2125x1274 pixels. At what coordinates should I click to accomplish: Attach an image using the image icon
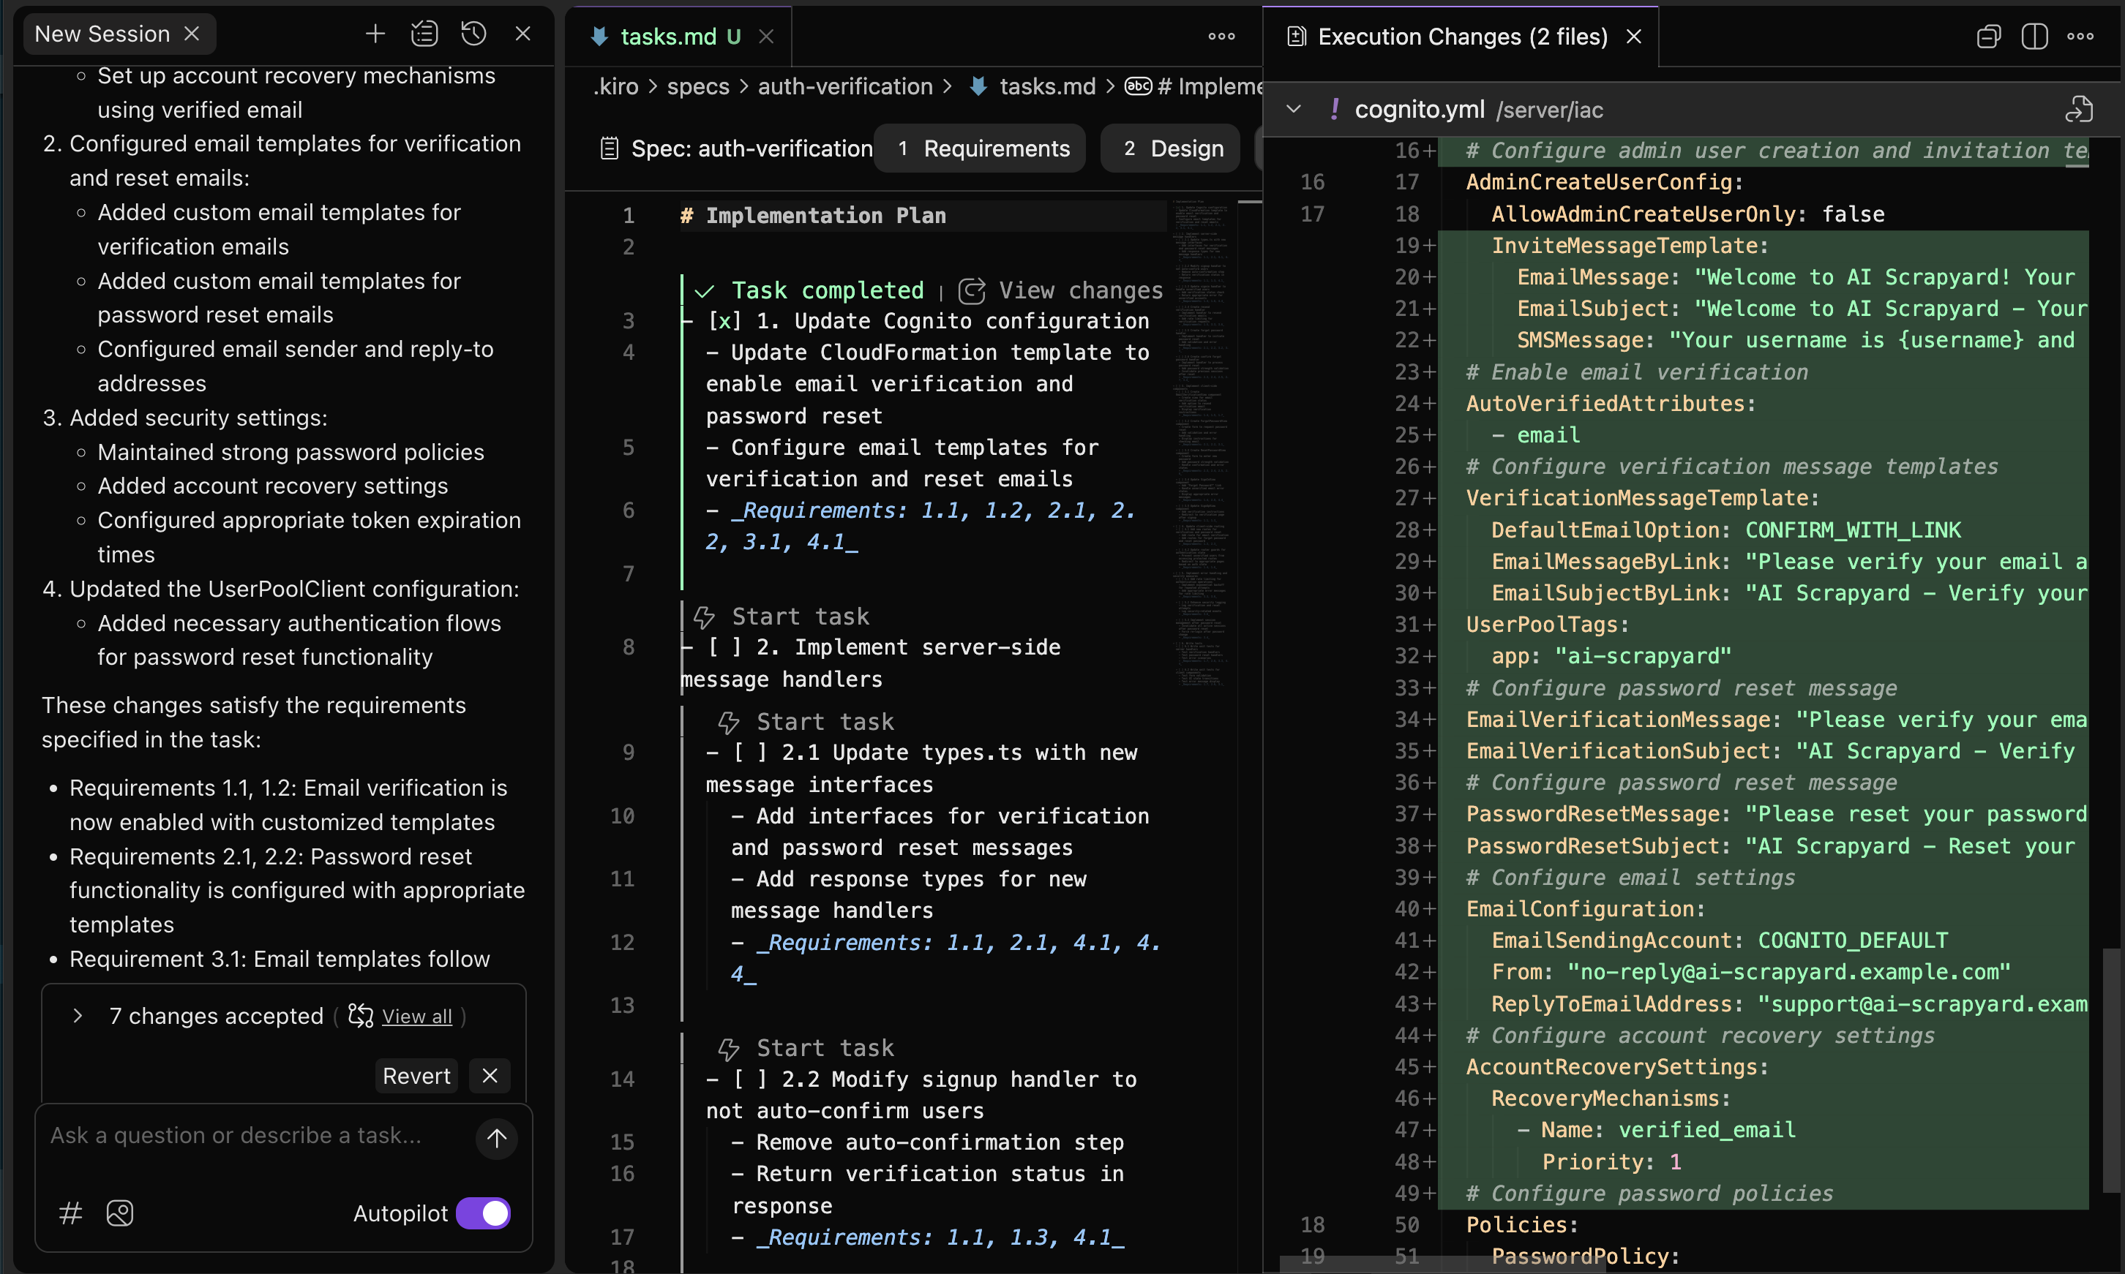[119, 1213]
